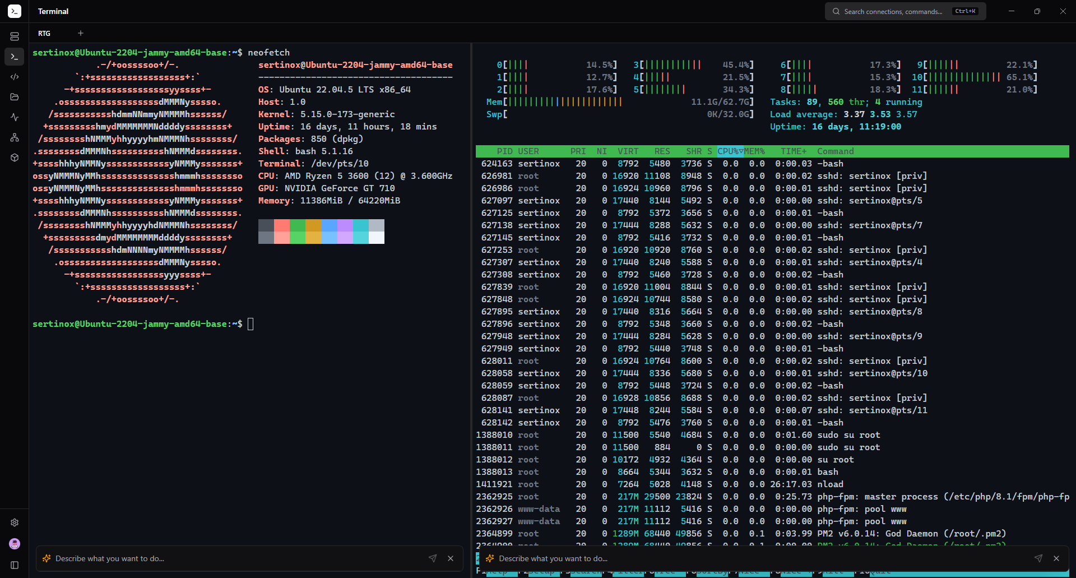Send the prompt in right htop pane

coord(1038,558)
